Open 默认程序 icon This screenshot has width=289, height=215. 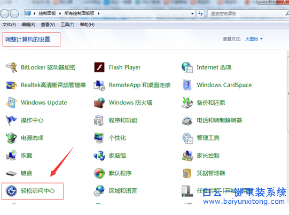coord(99,173)
